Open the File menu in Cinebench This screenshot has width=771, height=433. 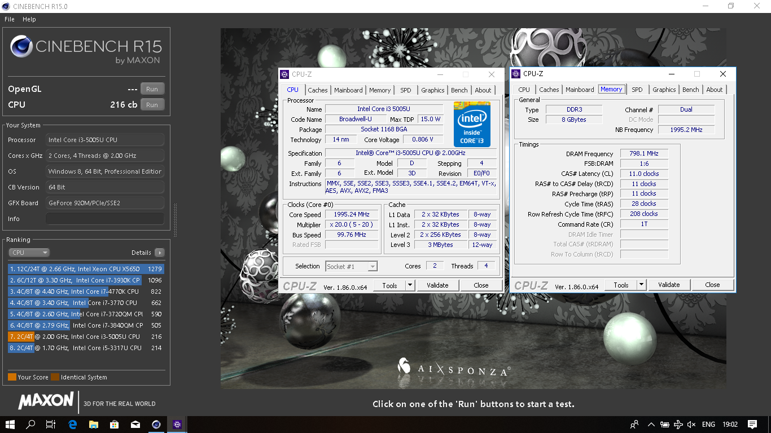pos(10,19)
